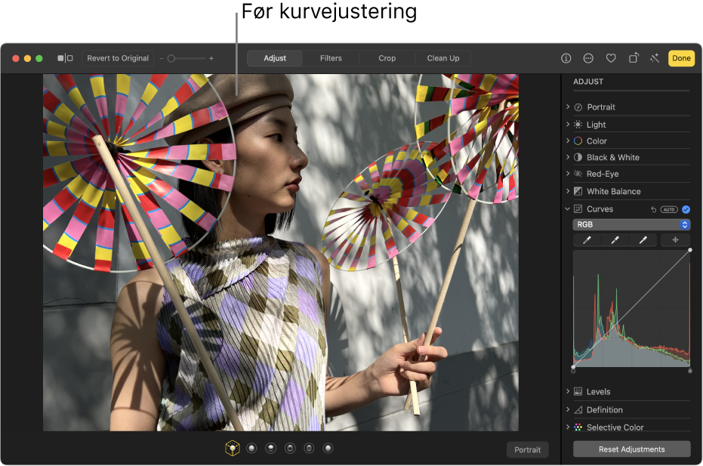Select a filmstrip thumbnail dot below the photo
Viewport: 703px width, 466px height.
(270, 447)
